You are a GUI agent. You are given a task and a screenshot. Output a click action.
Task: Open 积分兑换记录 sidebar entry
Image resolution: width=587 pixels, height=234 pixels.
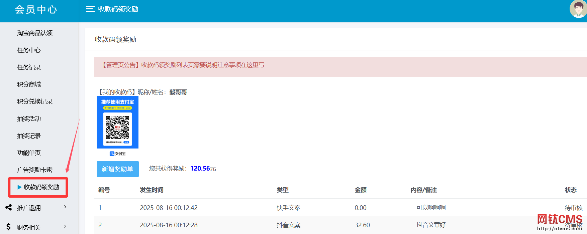coord(35,101)
